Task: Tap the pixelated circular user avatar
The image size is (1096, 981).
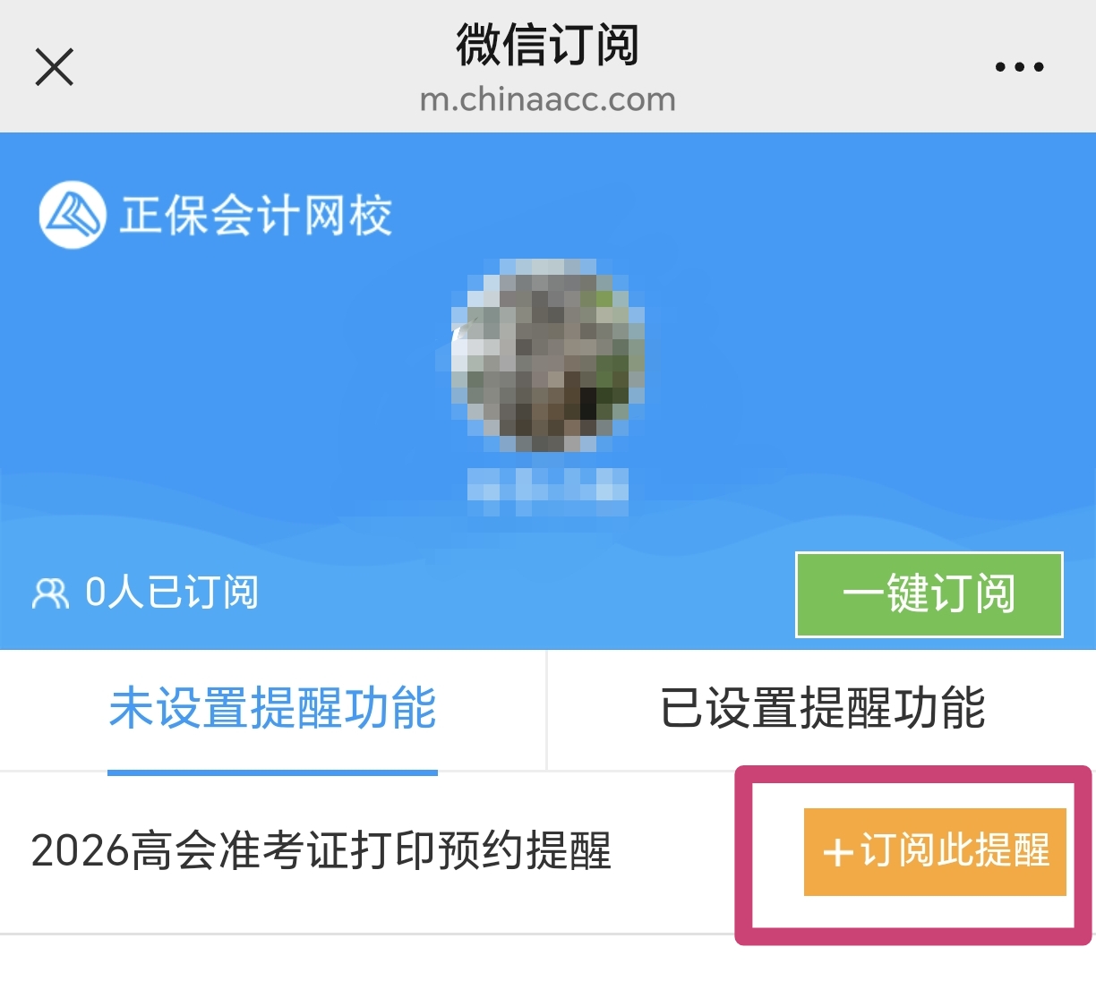Action: [x=548, y=355]
